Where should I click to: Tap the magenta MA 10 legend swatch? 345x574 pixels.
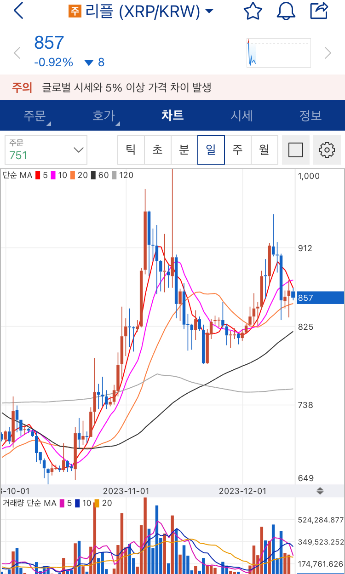[x=53, y=175]
